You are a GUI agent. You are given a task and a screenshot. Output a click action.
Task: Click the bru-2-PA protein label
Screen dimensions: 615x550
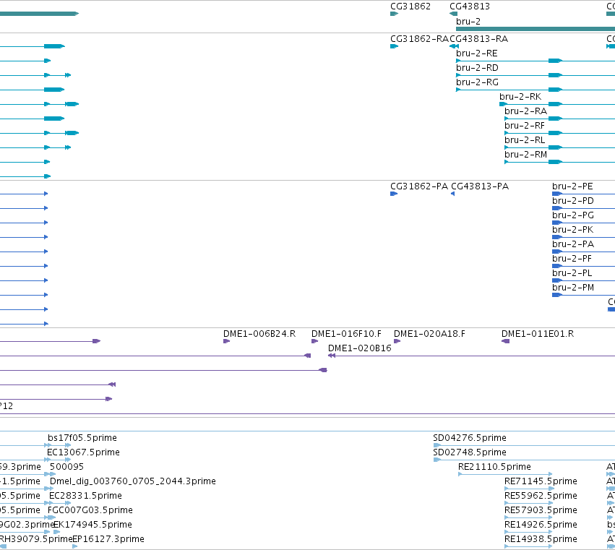coord(573,244)
